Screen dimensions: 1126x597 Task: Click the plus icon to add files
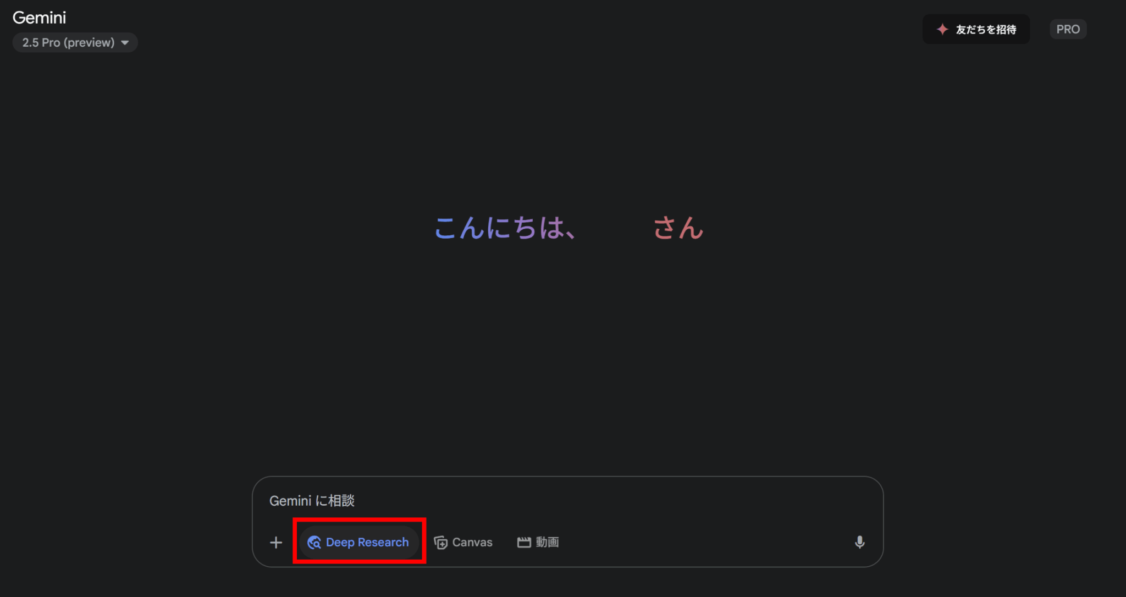[276, 543]
